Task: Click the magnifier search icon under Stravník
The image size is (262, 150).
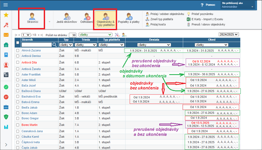Action: click(54, 45)
